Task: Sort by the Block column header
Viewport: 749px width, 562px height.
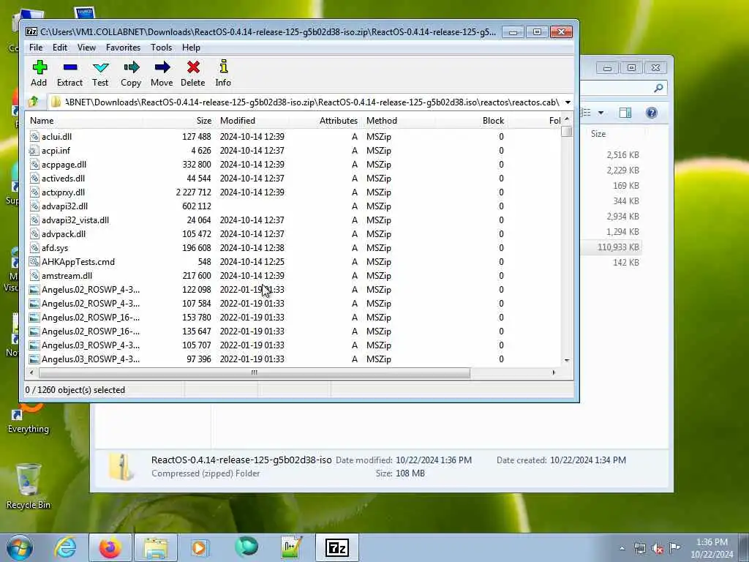Action: click(472, 121)
